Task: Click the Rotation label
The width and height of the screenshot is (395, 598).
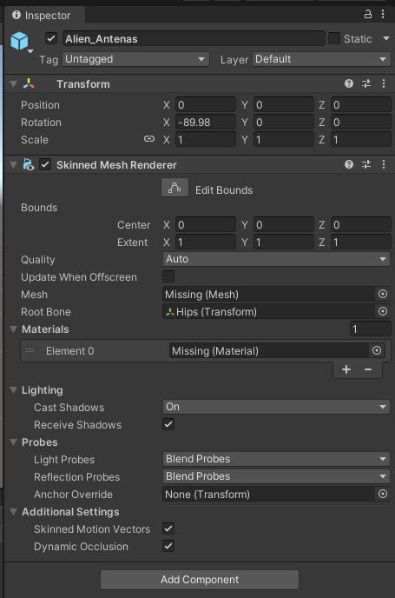Action: tap(41, 123)
